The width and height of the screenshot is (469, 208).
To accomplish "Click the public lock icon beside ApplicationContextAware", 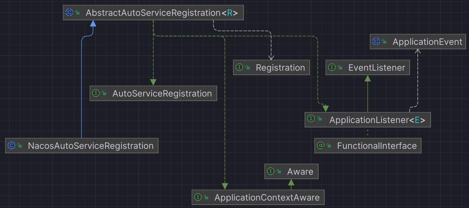I will tap(206, 197).
